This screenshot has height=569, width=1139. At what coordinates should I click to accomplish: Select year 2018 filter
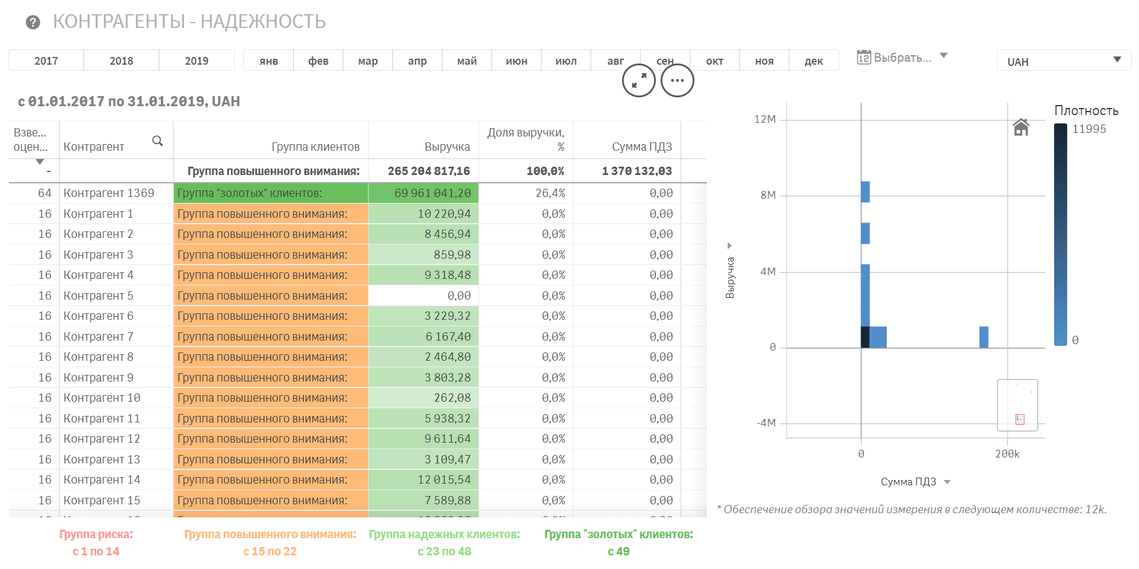(121, 61)
